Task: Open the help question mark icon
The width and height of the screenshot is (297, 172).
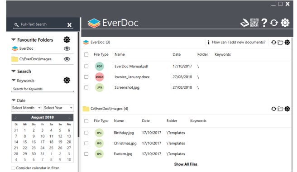Action: click(264, 23)
